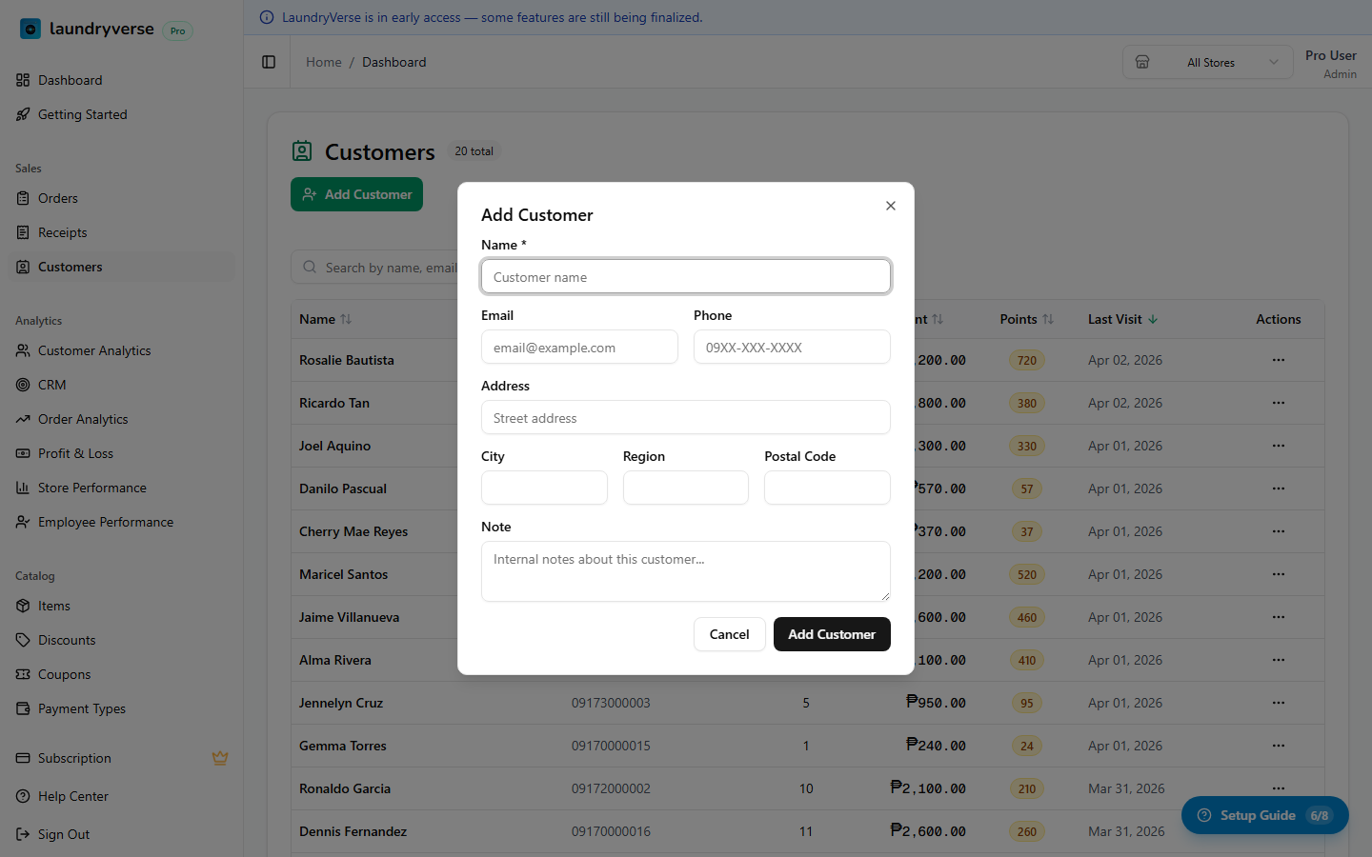The height and width of the screenshot is (857, 1372).
Task: Open Profit & Loss page
Action: point(75,453)
